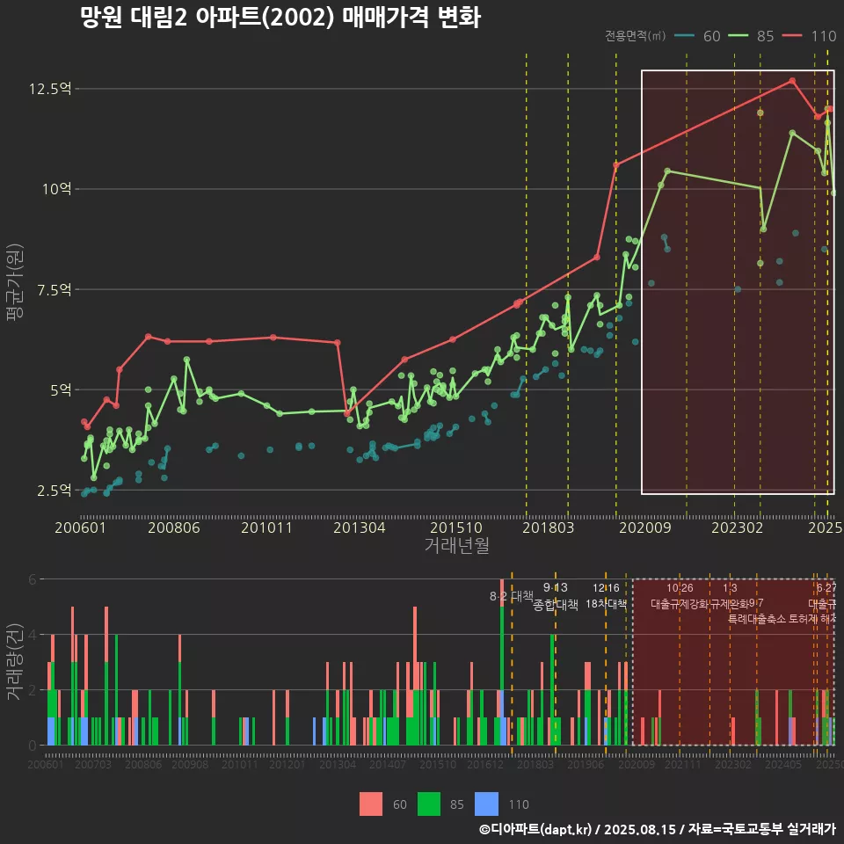Click the 0 label on volume chart y-axis

pos(33,746)
